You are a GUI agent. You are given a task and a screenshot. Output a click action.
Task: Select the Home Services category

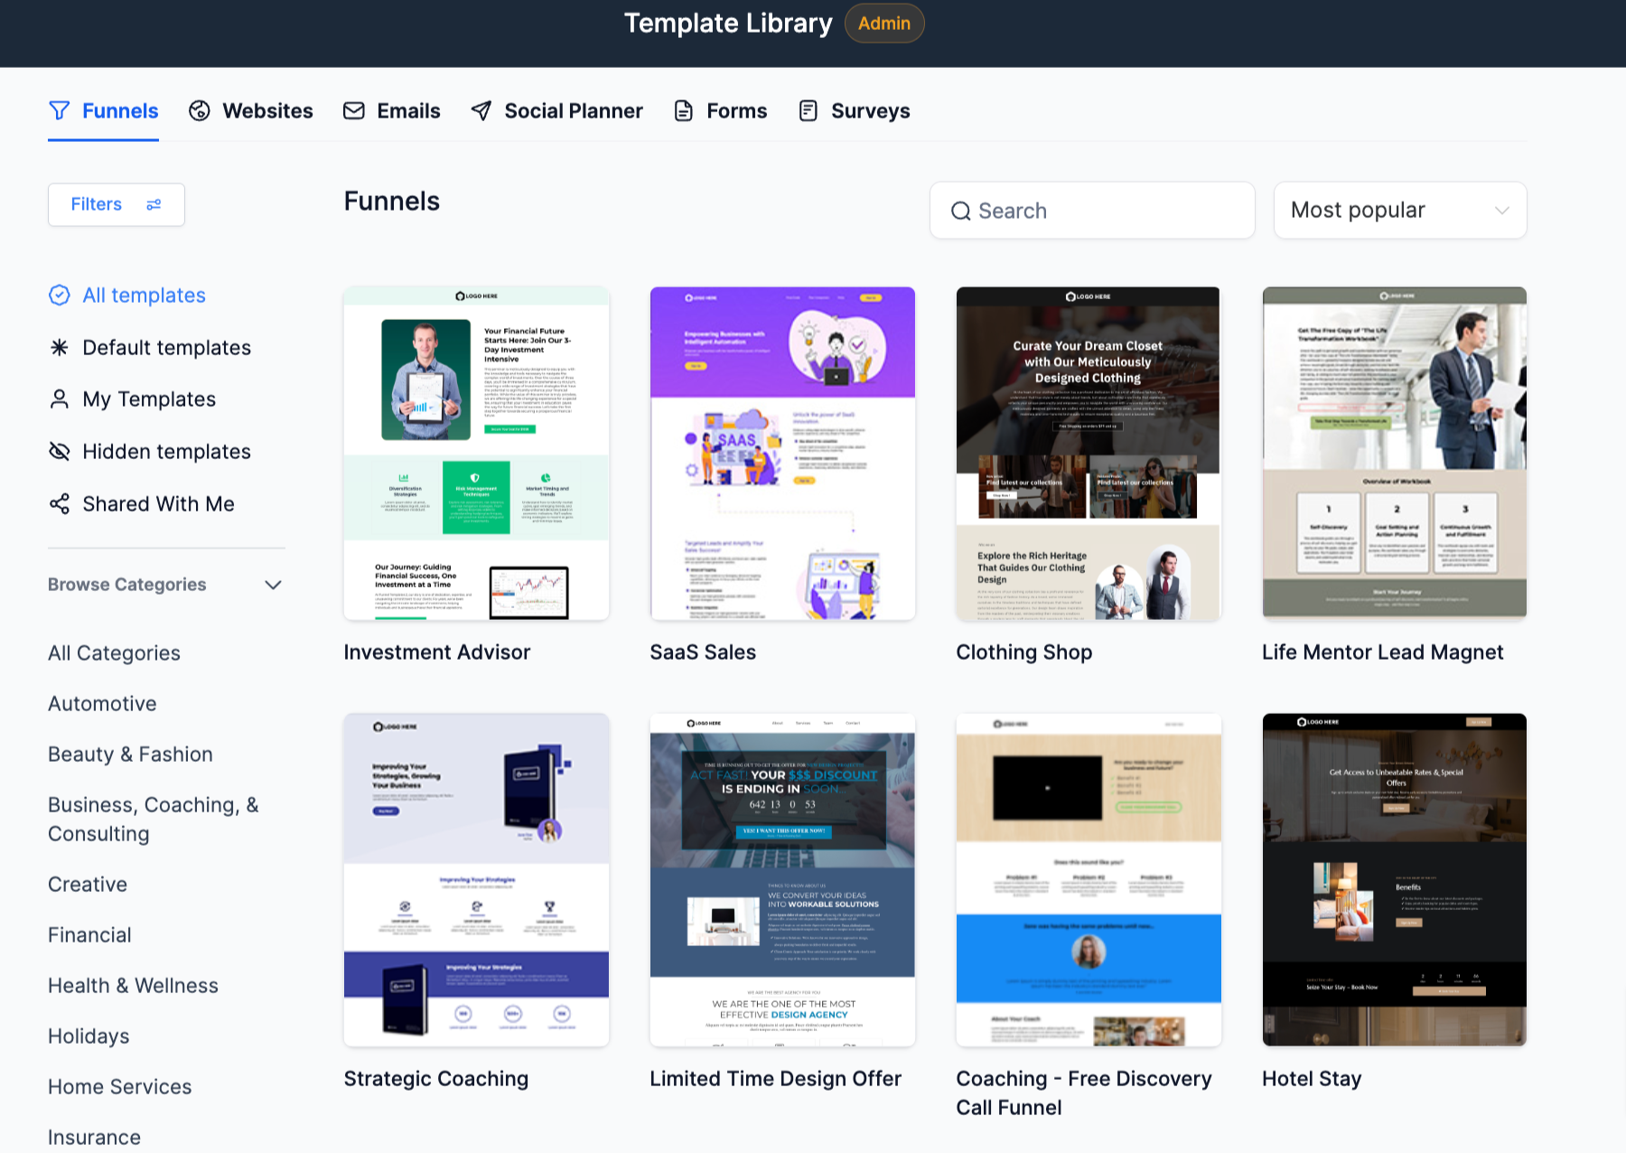tap(119, 1086)
